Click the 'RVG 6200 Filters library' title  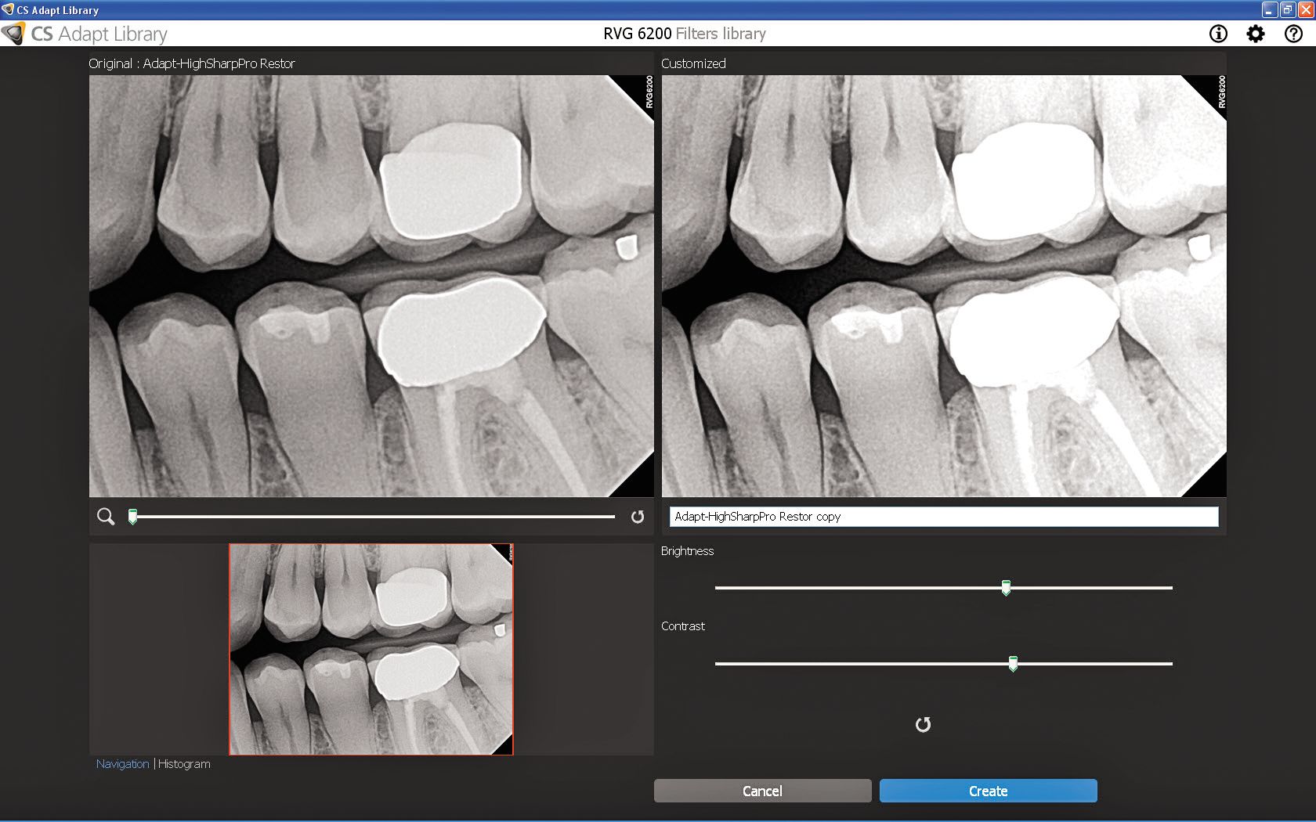point(685,34)
